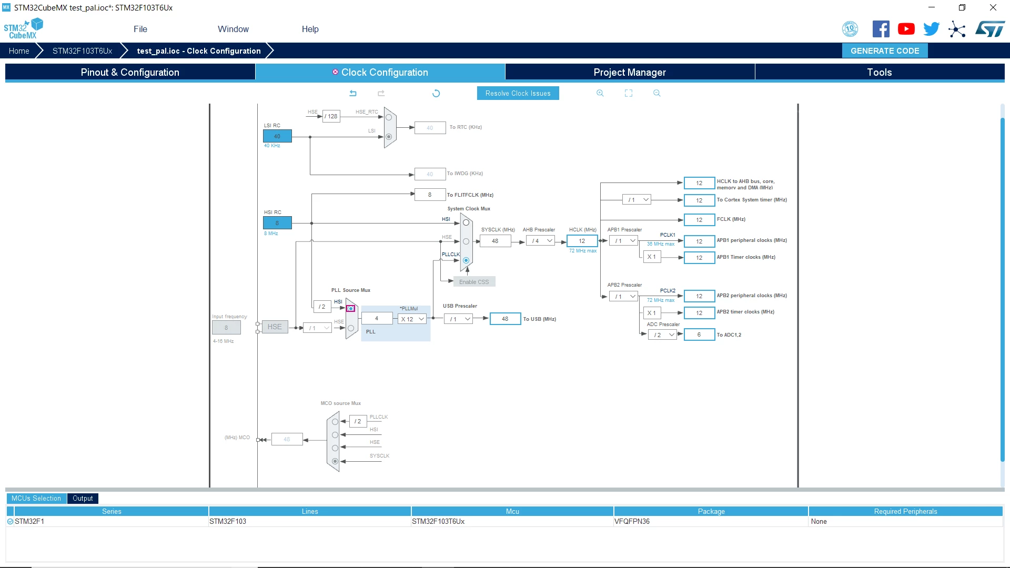
Task: Zoom in on the clock diagram
Action: pyautogui.click(x=600, y=93)
